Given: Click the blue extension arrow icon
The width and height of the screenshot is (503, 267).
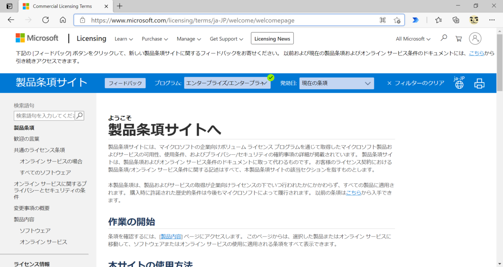Looking at the screenshot, I should pos(415,20).
